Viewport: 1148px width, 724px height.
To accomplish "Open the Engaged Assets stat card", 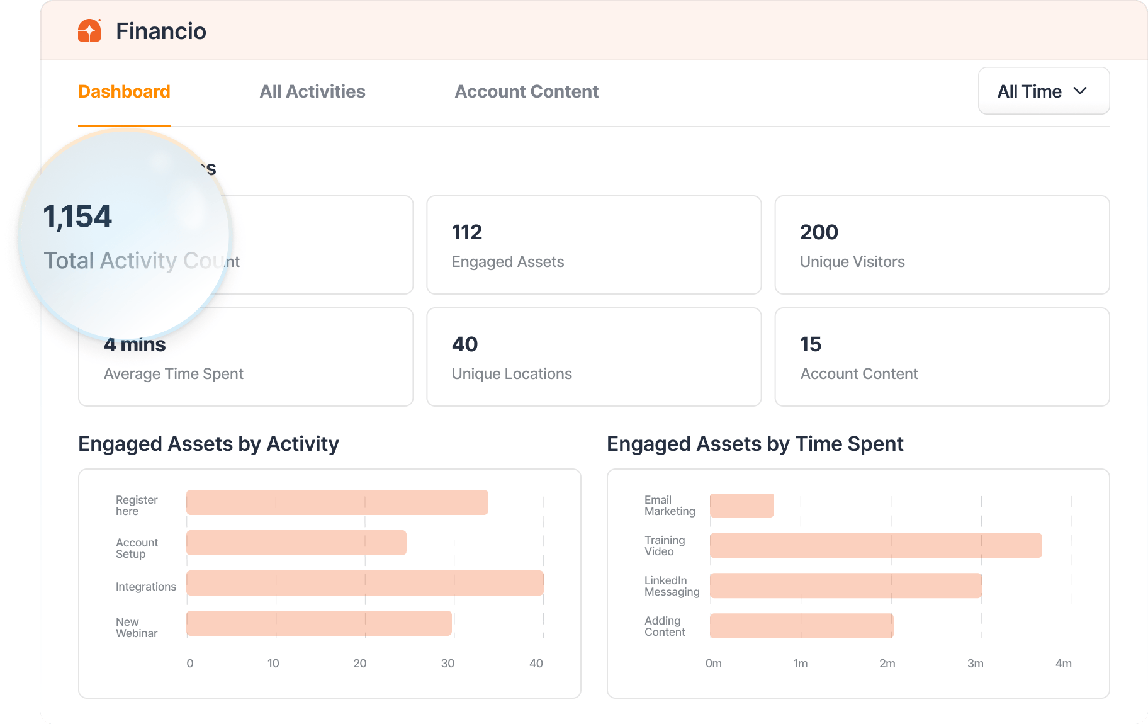I will click(594, 245).
